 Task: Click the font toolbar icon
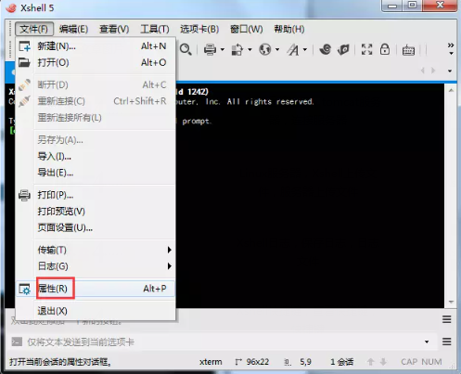(293, 50)
